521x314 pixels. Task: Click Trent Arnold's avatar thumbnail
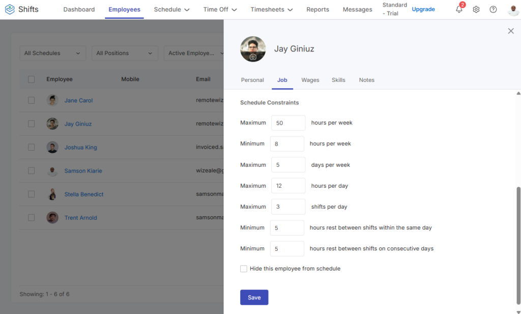52,218
